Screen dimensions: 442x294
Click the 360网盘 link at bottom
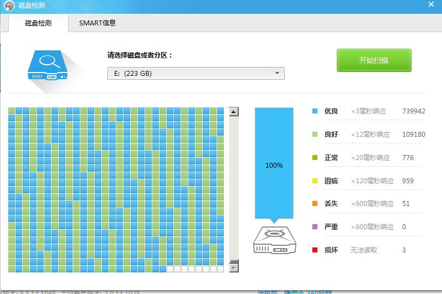[x=319, y=292]
